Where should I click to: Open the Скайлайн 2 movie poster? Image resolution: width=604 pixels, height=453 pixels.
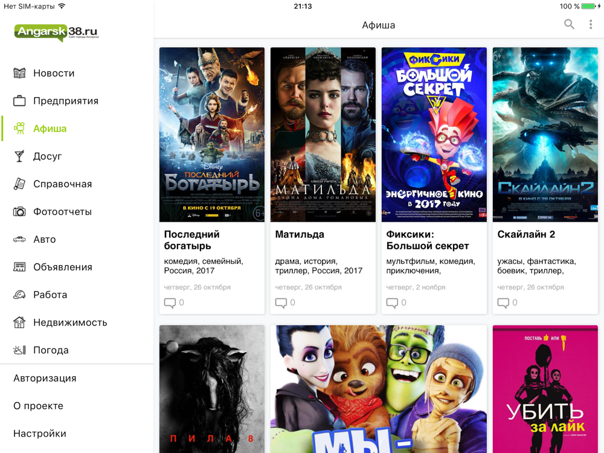click(545, 135)
